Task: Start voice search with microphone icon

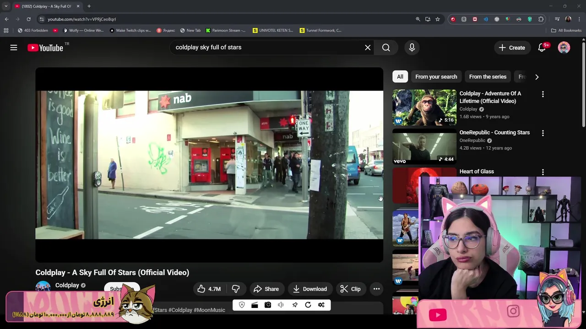Action: click(412, 48)
